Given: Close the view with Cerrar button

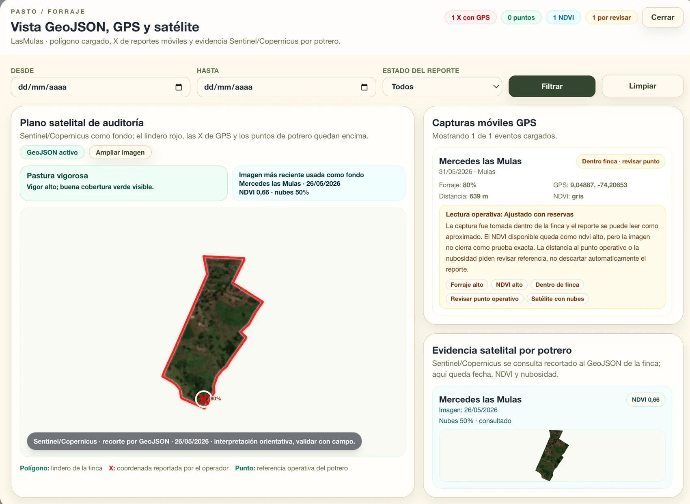Looking at the screenshot, I should pos(662,17).
